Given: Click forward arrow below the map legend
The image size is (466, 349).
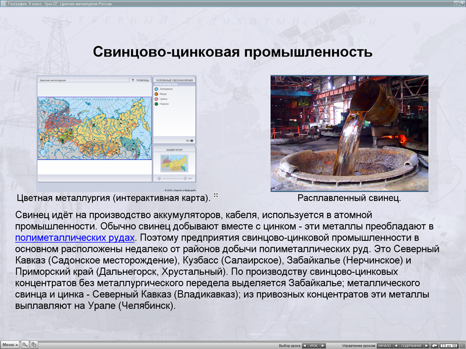Looking at the screenshot, I should click(192, 140).
